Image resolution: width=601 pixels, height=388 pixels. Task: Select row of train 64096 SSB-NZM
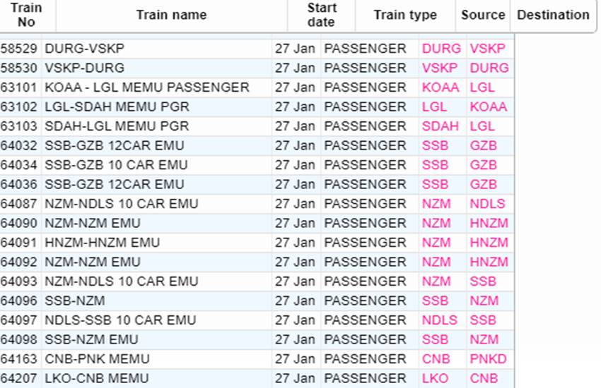click(257, 301)
